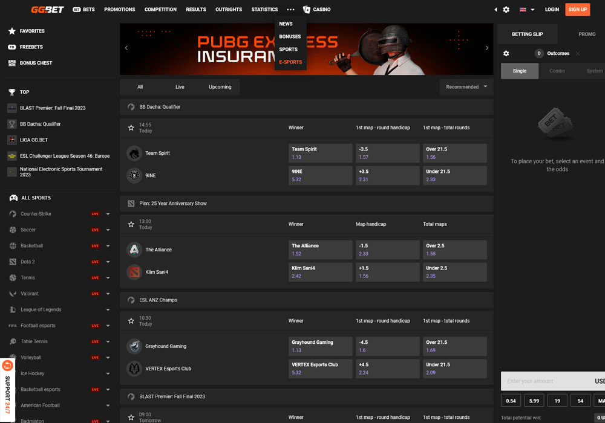Click the Casino cards icon

point(306,9)
